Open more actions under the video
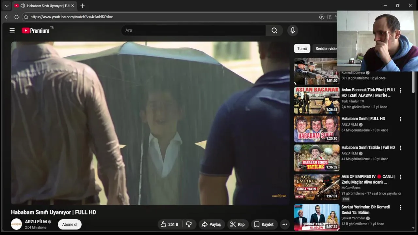This screenshot has height=235, width=418. click(x=285, y=224)
